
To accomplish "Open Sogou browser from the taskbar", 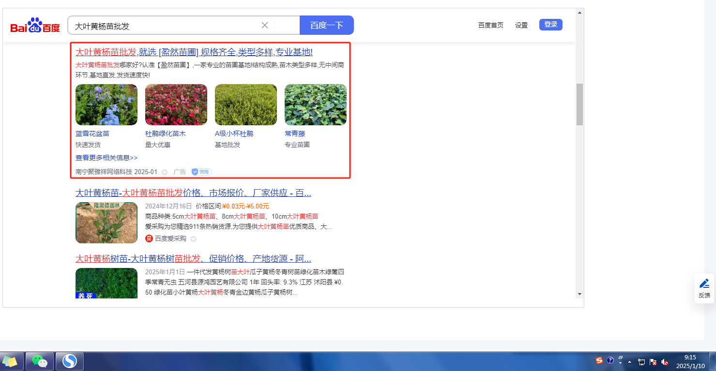I will [x=70, y=361].
